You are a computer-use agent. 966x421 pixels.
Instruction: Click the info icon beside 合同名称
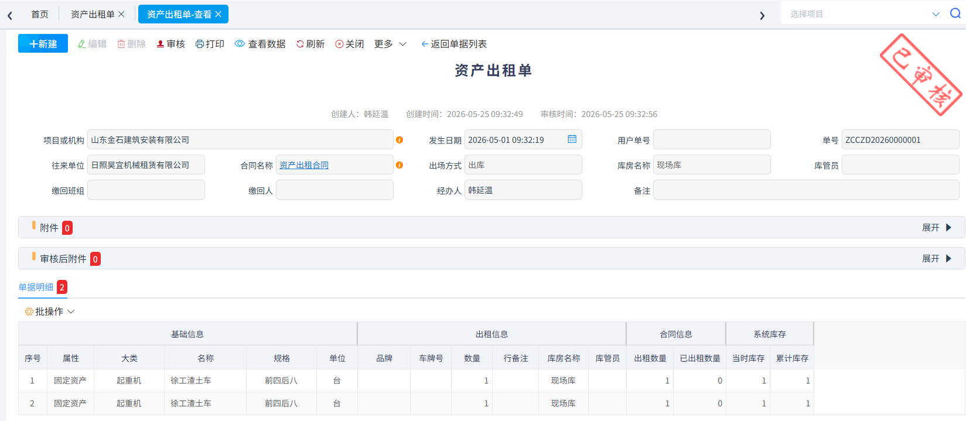coord(400,165)
